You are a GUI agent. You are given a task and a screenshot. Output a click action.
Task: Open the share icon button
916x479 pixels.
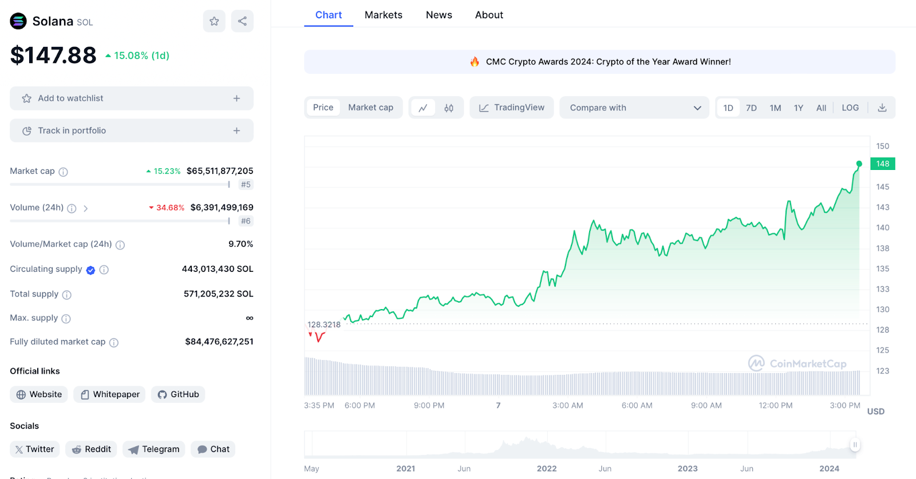(242, 21)
